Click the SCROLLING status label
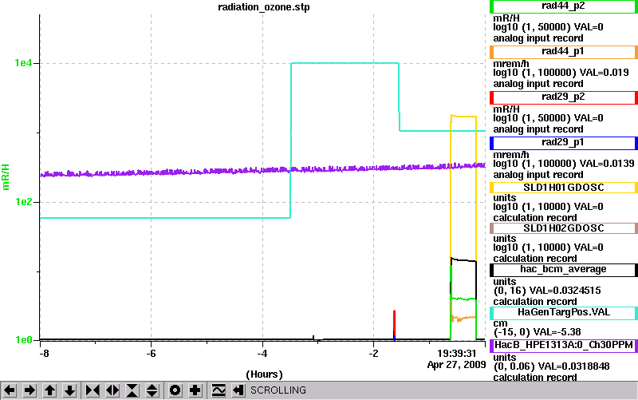The image size is (638, 400). point(278,390)
